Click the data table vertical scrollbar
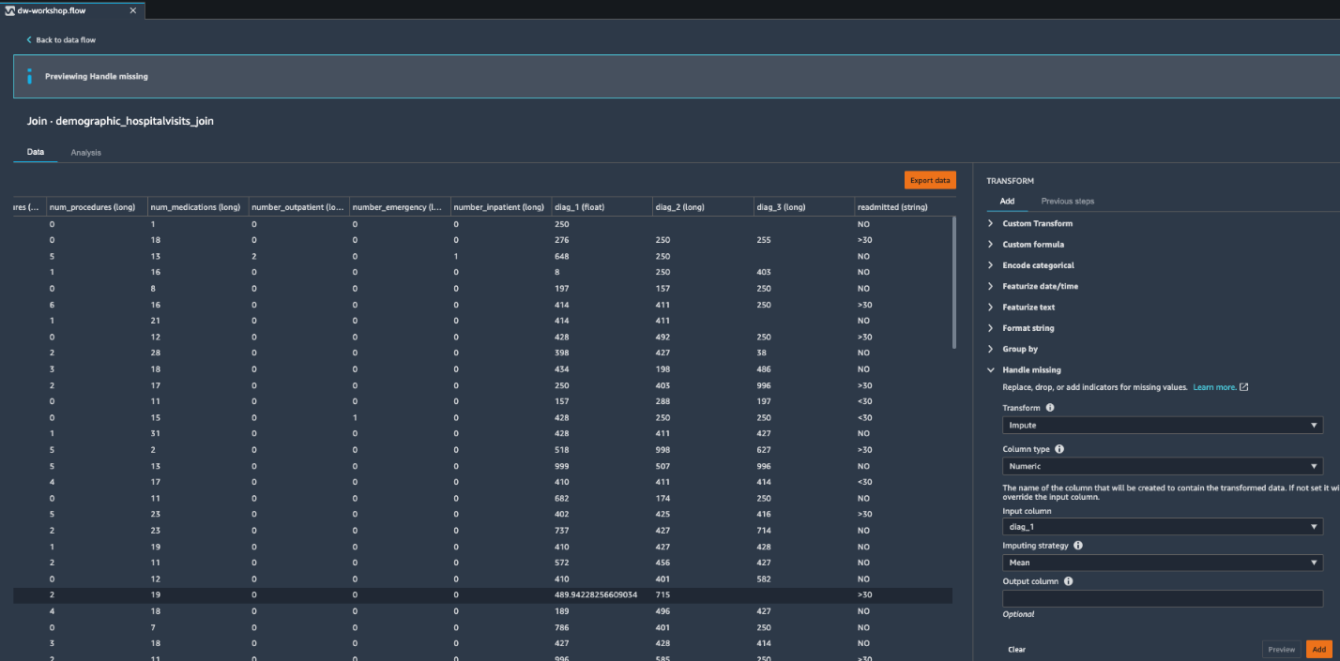Image resolution: width=1340 pixels, height=661 pixels. click(955, 281)
